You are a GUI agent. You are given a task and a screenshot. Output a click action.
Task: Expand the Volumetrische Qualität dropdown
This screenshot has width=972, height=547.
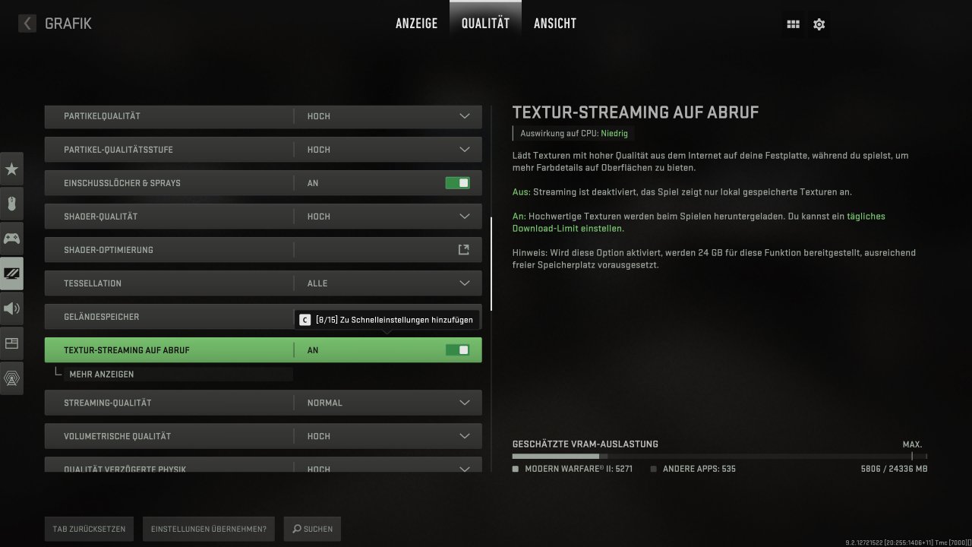pyautogui.click(x=464, y=436)
